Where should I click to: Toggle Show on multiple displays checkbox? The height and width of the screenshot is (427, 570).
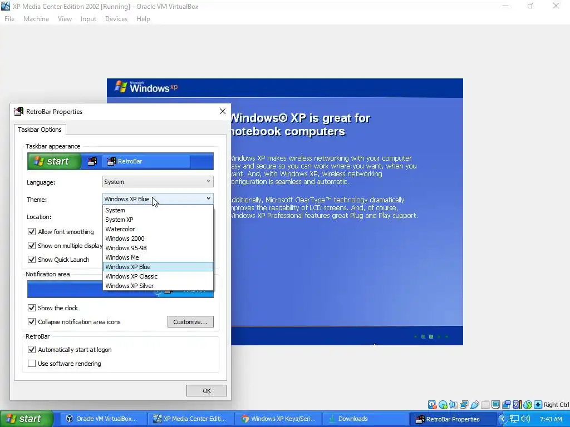32,245
